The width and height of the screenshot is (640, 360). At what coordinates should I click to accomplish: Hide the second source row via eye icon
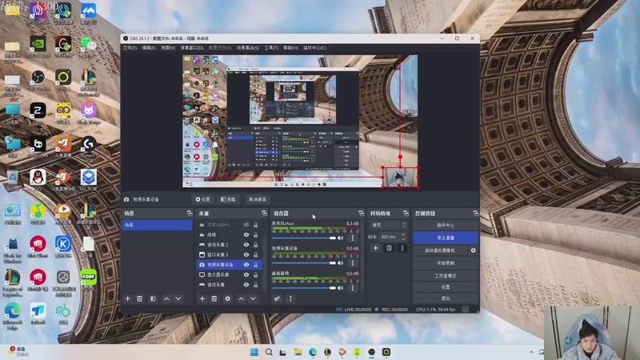[246, 234]
